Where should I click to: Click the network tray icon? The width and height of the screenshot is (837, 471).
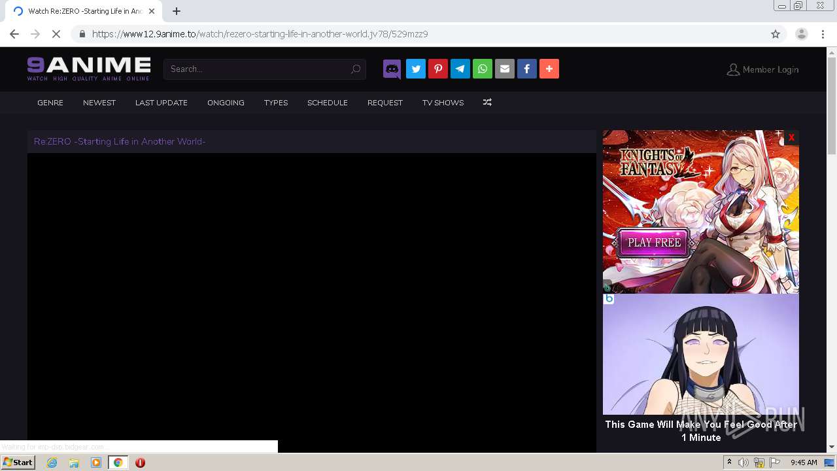tap(759, 462)
